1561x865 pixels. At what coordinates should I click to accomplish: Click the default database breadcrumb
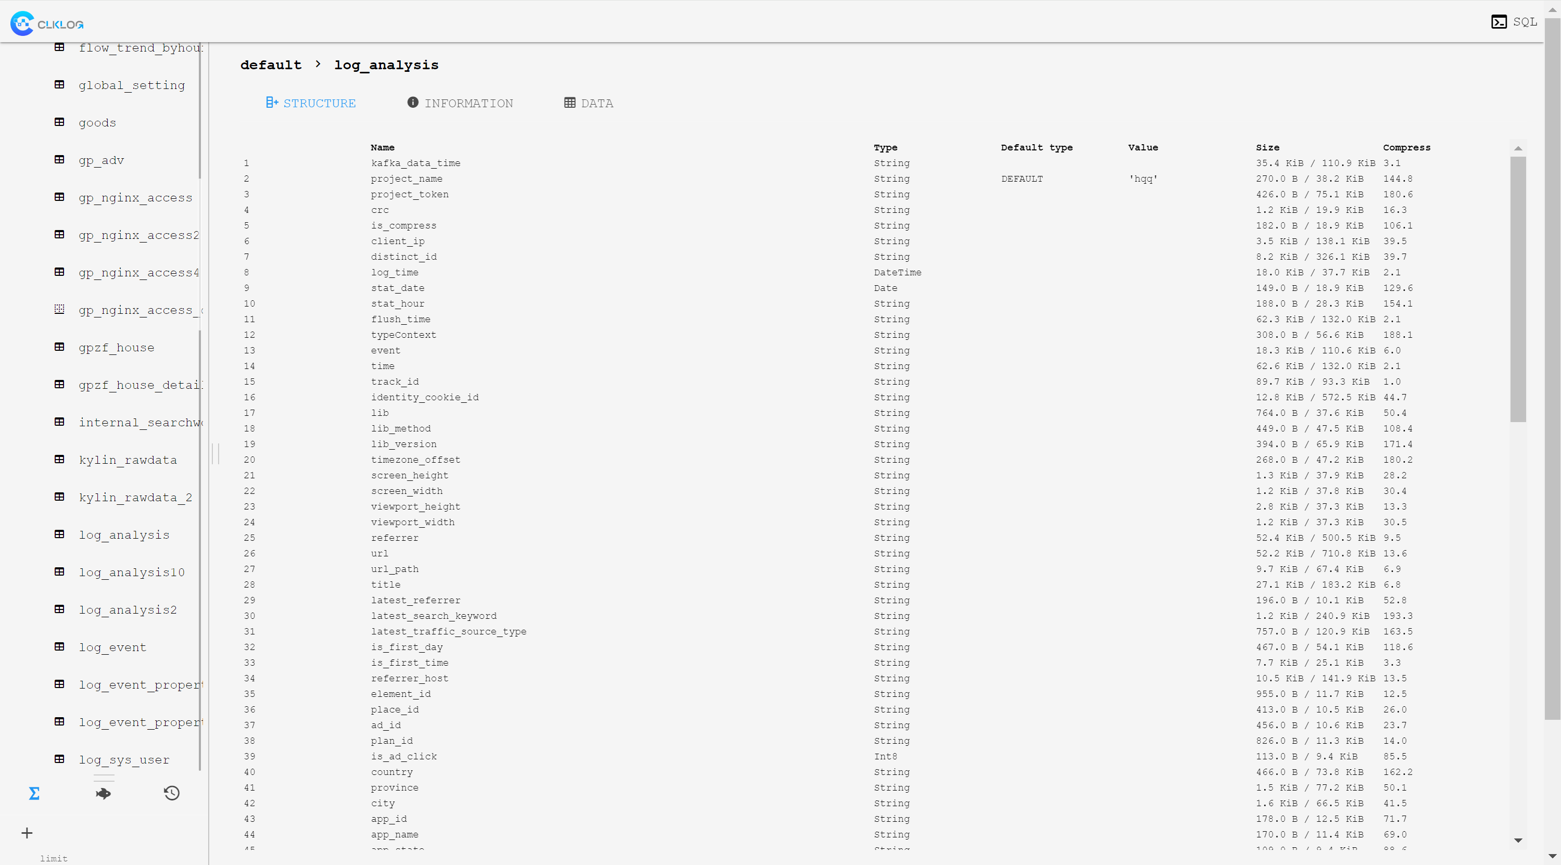[x=271, y=65]
